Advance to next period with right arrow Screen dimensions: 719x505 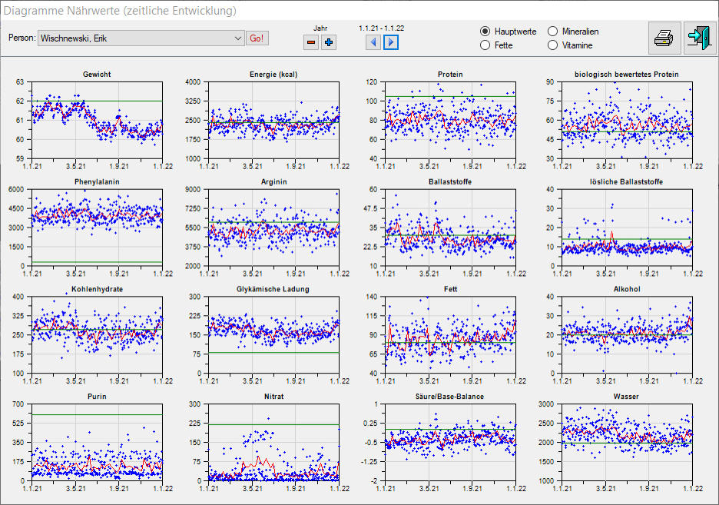(391, 42)
